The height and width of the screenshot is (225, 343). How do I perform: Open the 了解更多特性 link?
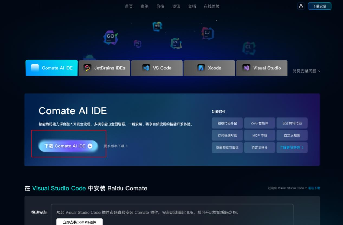pos(292,147)
